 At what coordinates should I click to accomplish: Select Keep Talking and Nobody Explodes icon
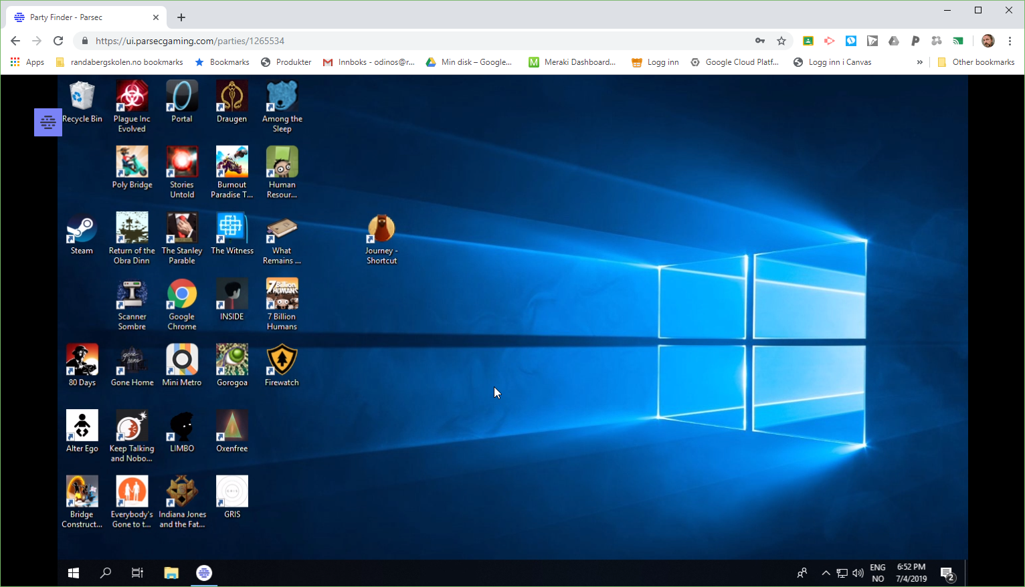pyautogui.click(x=132, y=436)
